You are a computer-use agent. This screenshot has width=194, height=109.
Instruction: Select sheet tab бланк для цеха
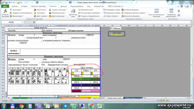coord(114,98)
